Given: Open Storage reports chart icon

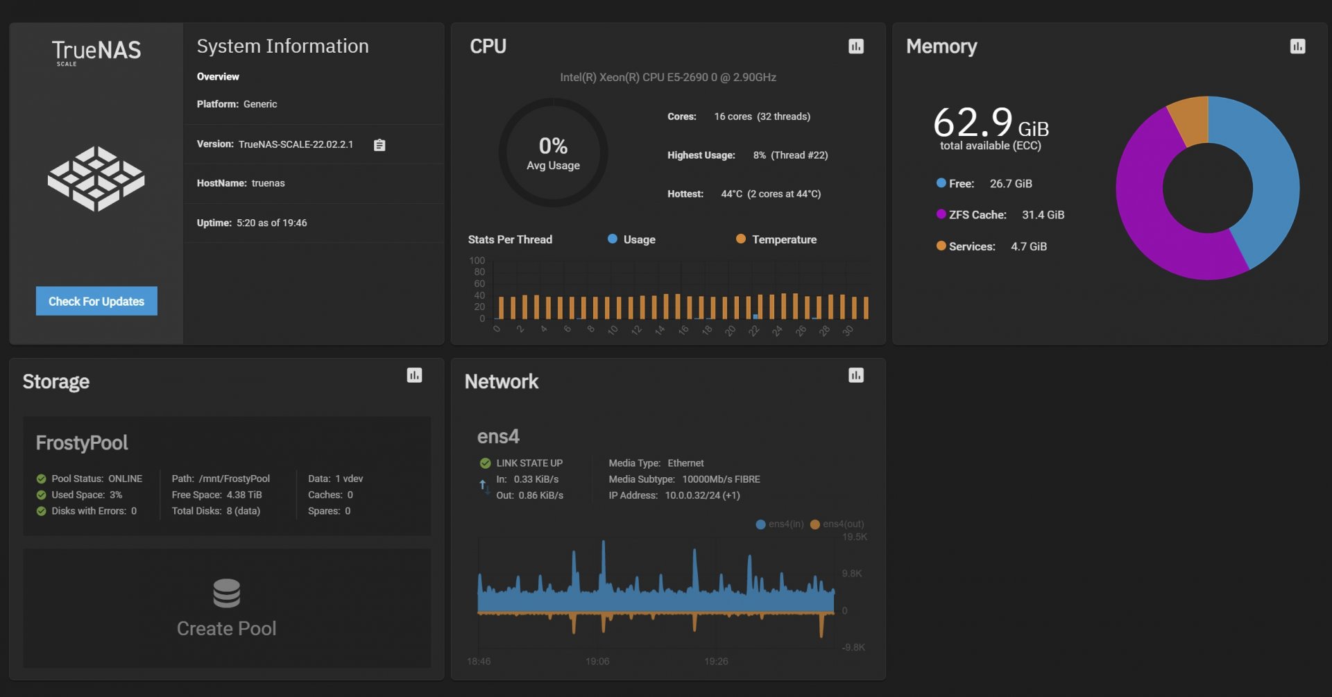Looking at the screenshot, I should pyautogui.click(x=414, y=375).
